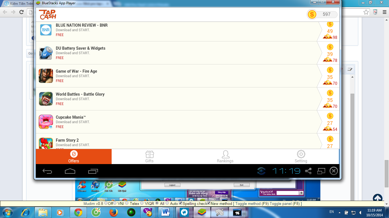Click the BlueStacks round close icon
389x218 pixels.
click(x=334, y=171)
